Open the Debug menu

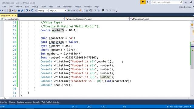[35, 7]
